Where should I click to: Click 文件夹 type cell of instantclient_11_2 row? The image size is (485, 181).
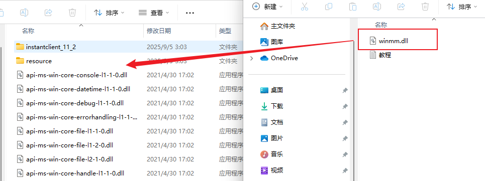coord(228,47)
